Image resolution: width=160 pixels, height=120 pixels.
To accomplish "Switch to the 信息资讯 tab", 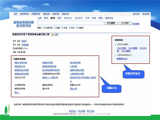I will tap(109, 18).
